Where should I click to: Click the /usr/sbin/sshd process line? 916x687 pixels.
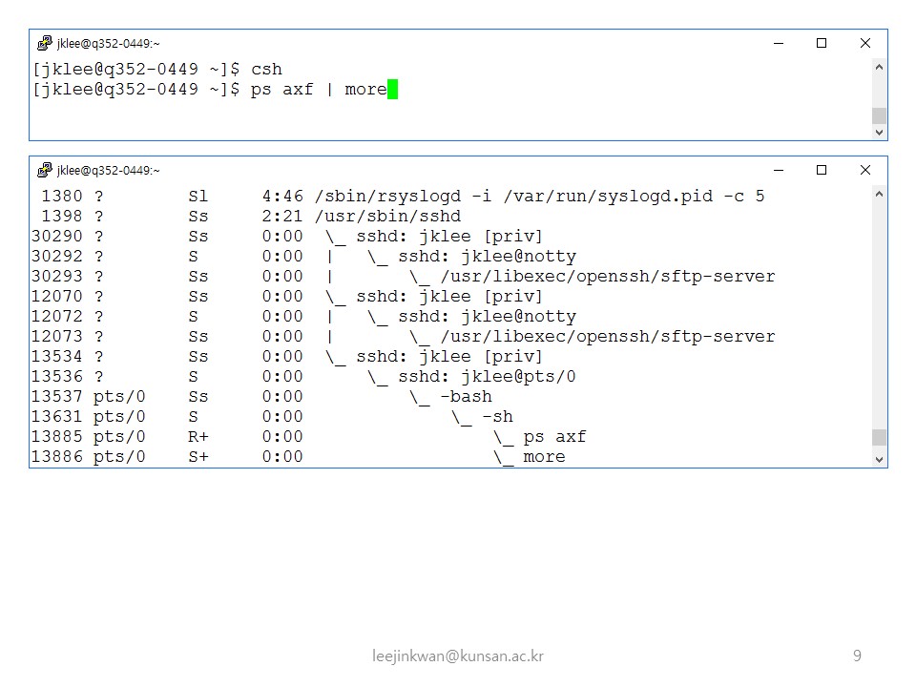(x=387, y=217)
